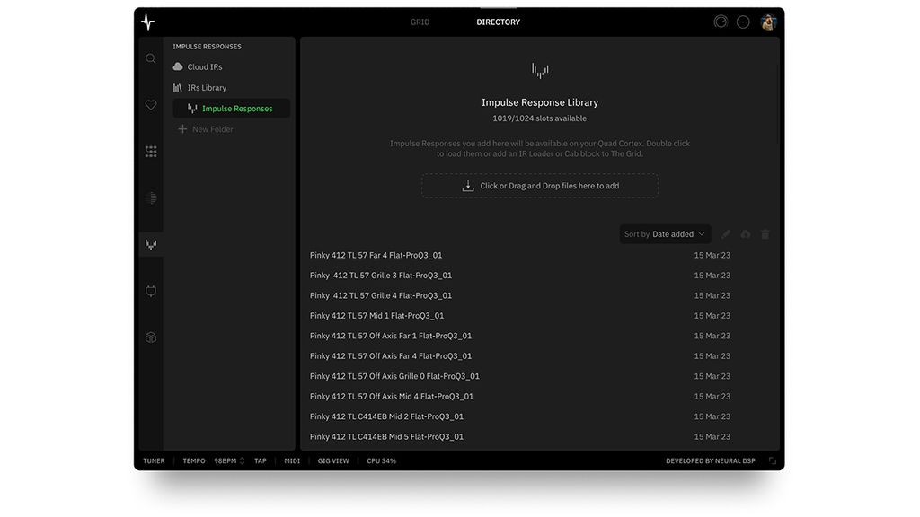Image resolution: width=920 pixels, height=517 pixels.
Task: Open the Search panel from the sidebar
Action: 151,57
